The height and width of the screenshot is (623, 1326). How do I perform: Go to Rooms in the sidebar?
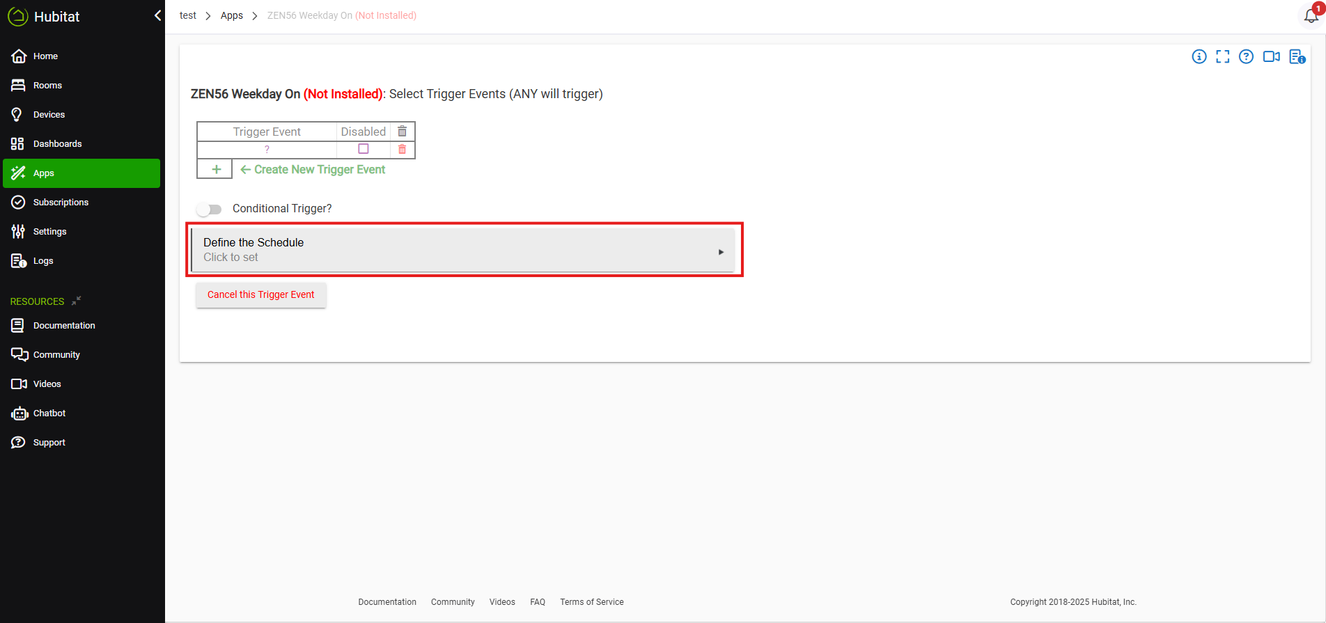pyautogui.click(x=81, y=86)
